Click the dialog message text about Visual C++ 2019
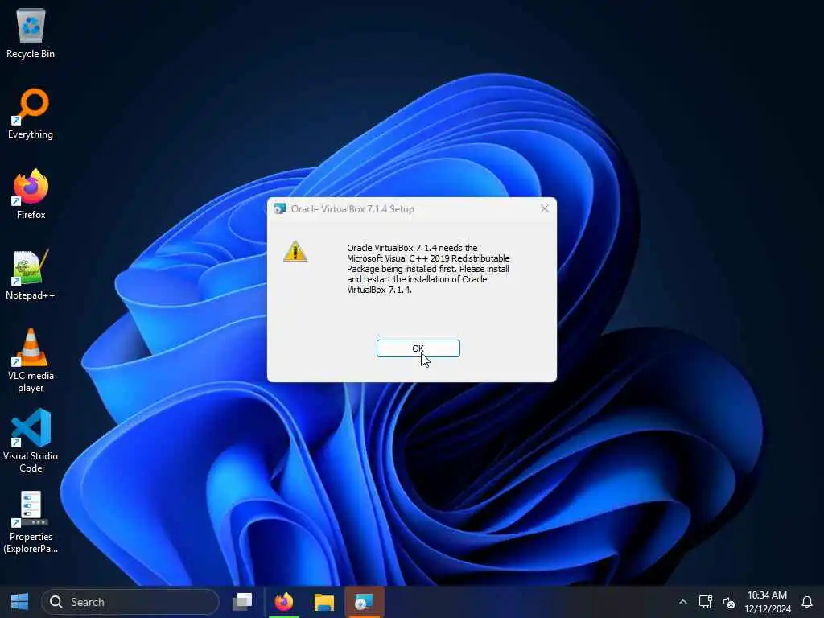 [x=428, y=269]
